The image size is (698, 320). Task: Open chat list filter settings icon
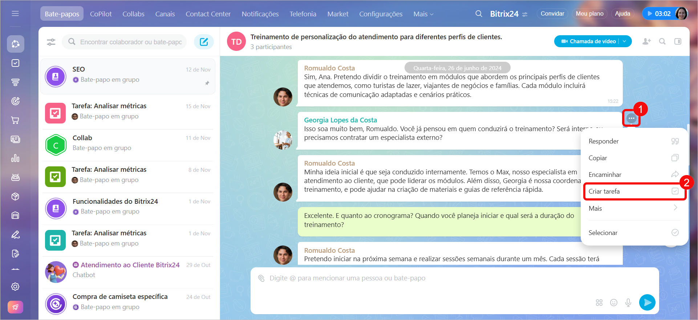[x=51, y=42]
